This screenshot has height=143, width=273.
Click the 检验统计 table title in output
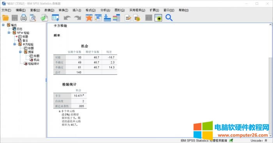(x=69, y=85)
